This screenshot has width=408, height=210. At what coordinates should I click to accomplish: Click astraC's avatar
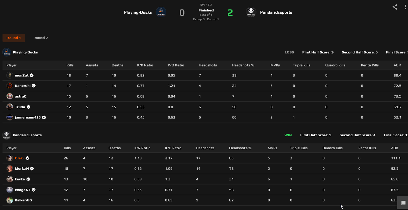coord(10,96)
